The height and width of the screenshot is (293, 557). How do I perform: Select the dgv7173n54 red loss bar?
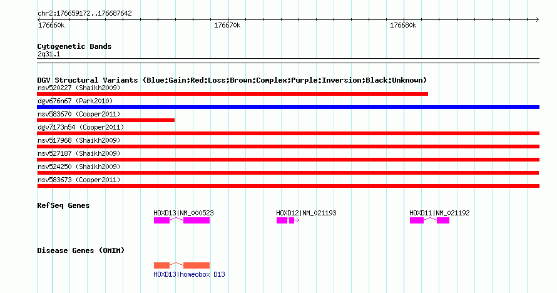(x=288, y=133)
